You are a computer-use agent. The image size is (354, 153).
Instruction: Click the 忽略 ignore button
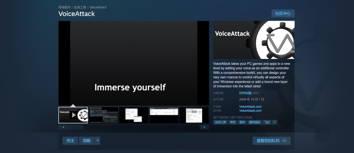86,141
